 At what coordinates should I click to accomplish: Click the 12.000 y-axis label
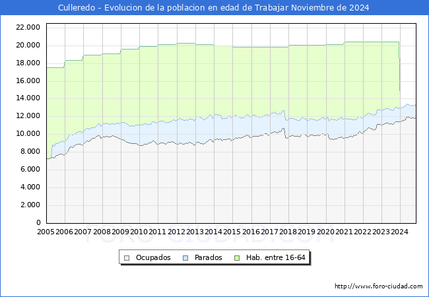point(28,116)
